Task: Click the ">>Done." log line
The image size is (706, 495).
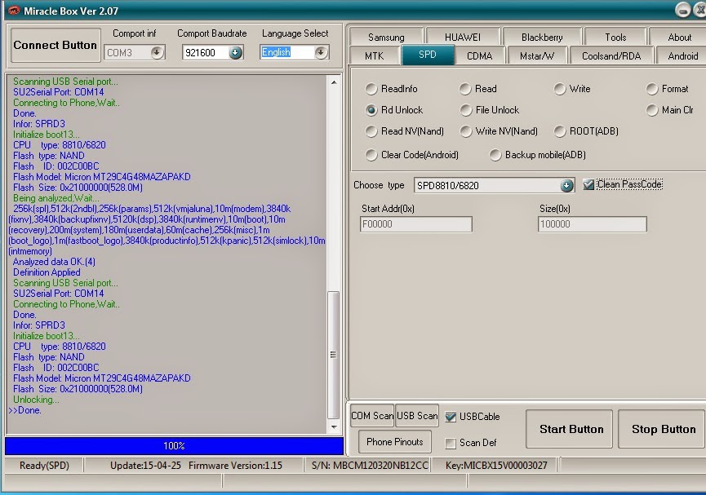Action: coord(24,410)
